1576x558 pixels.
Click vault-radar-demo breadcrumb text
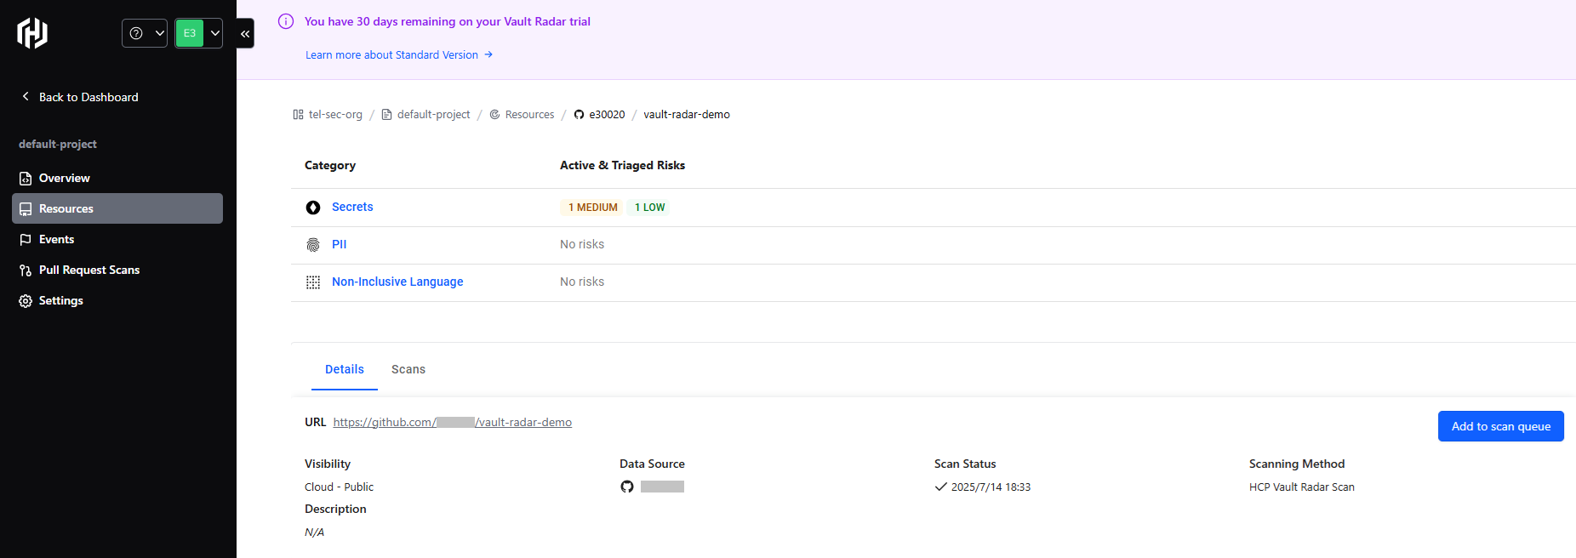tap(687, 114)
